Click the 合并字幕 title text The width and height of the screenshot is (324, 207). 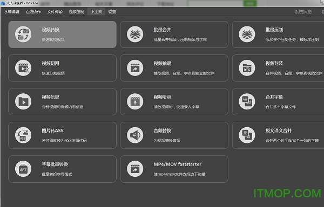point(274,97)
